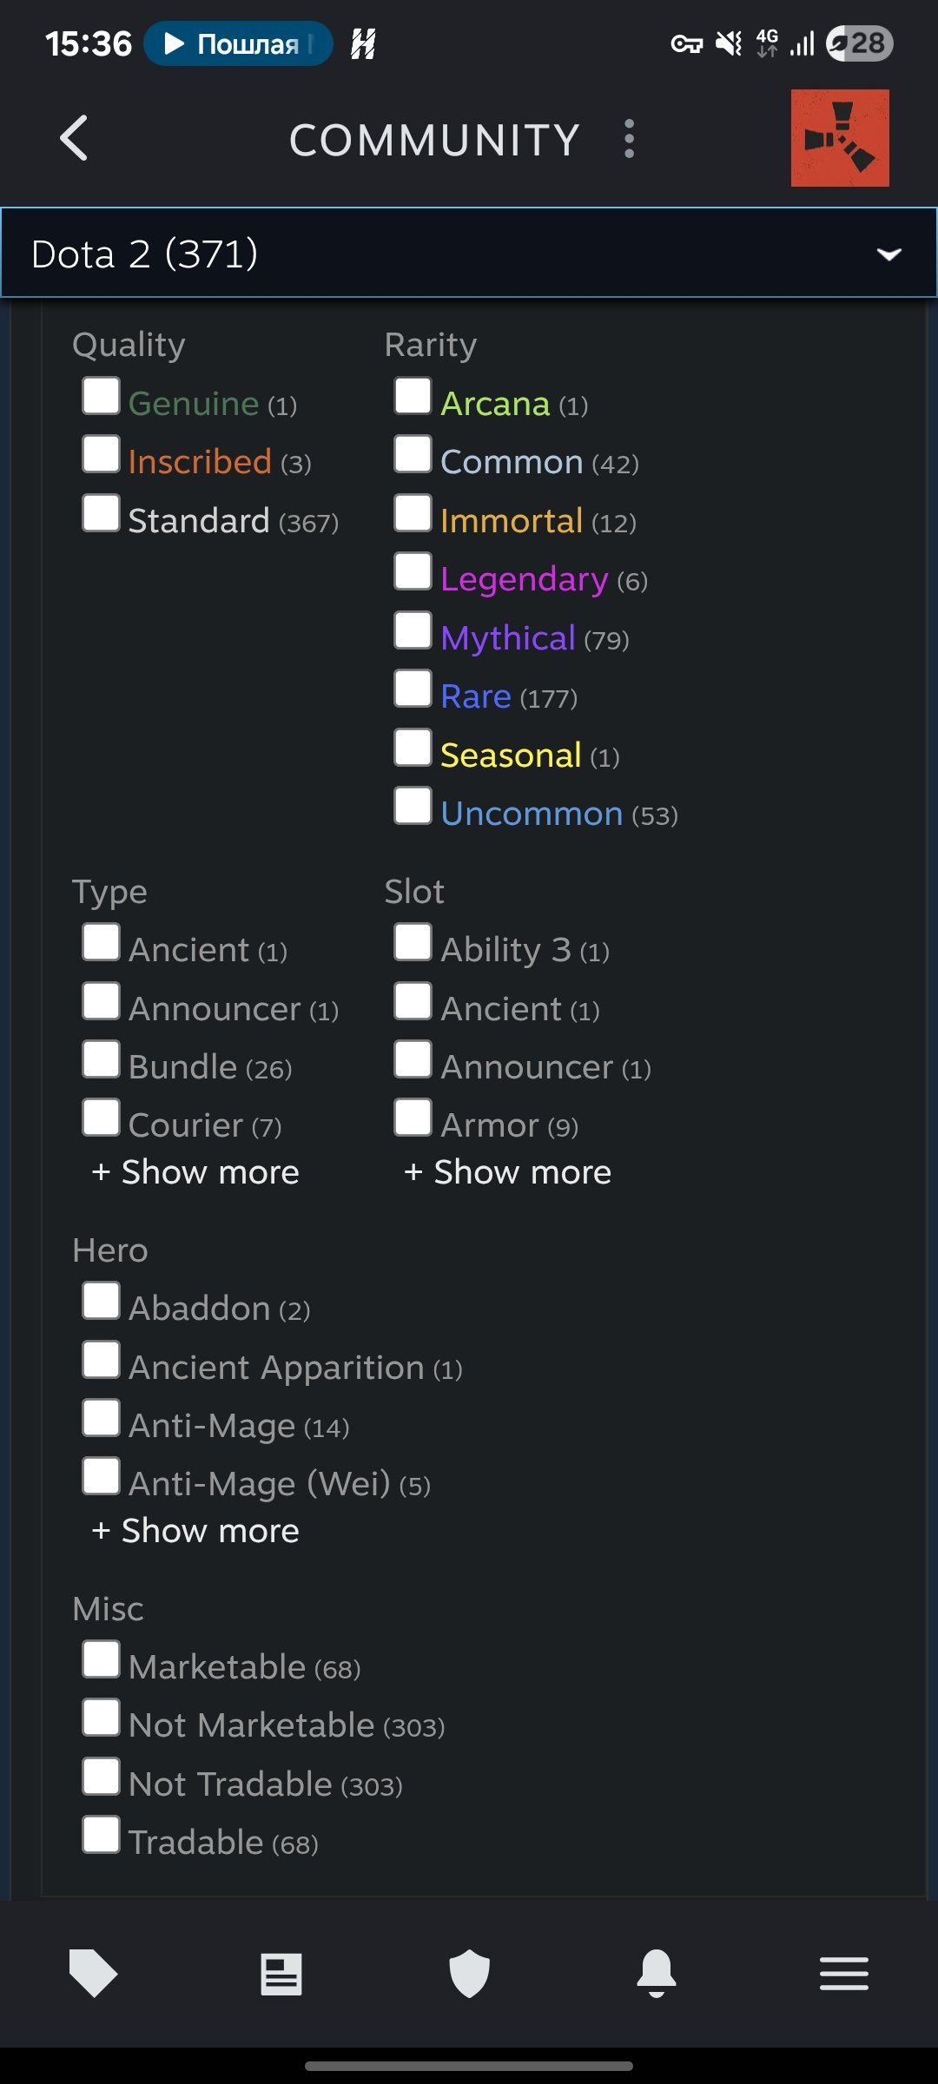
Task: Open the store tag icon tab
Action: (93, 1973)
